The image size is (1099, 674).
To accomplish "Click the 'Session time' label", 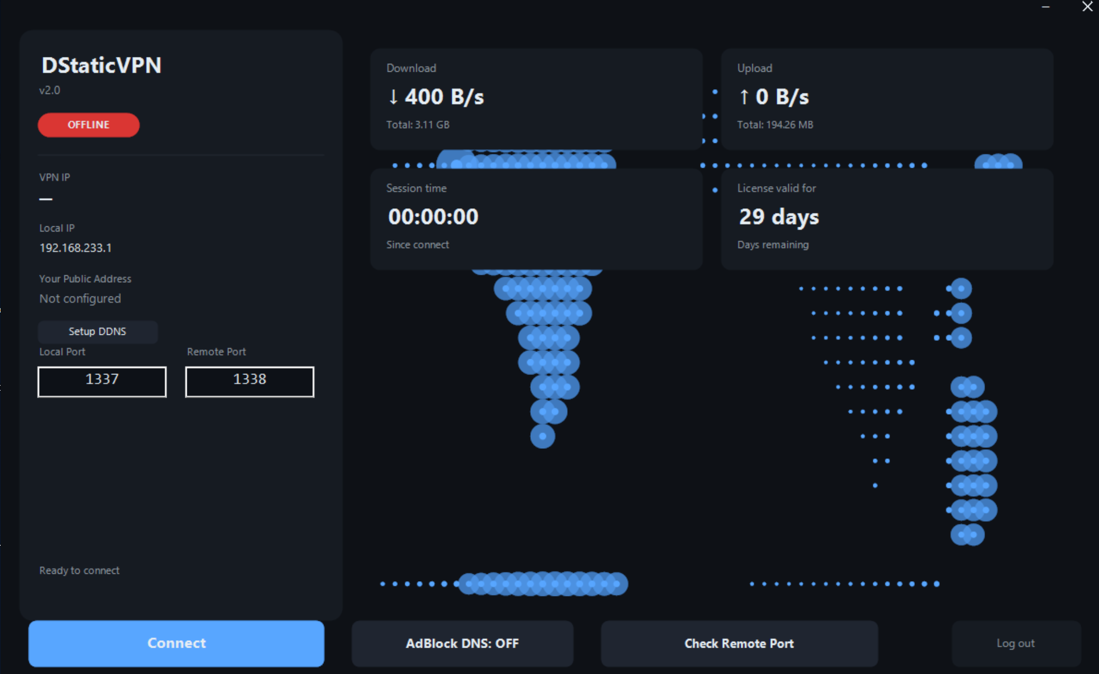I will [416, 188].
